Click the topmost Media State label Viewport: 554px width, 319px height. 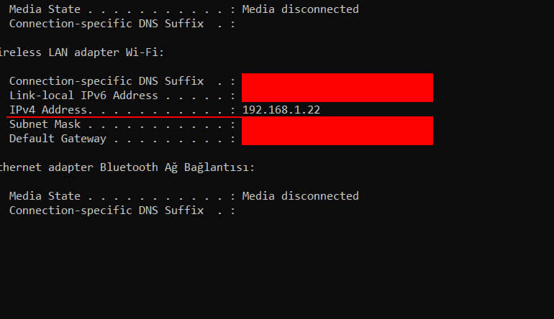pos(44,9)
